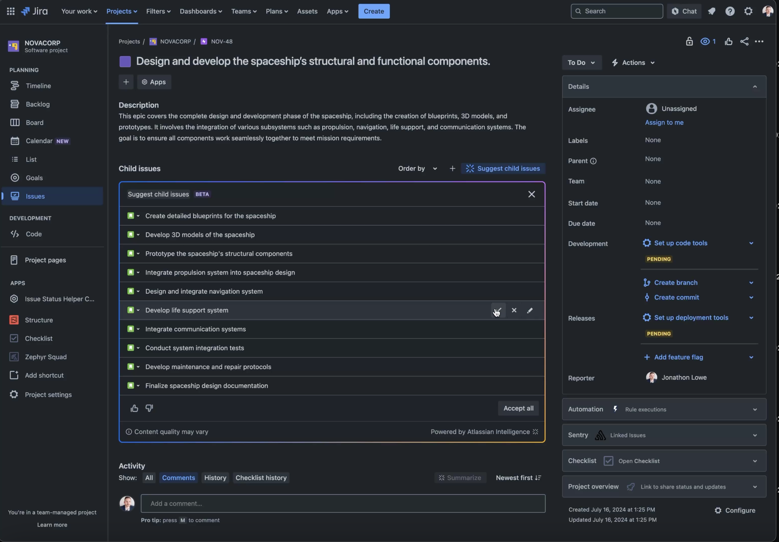Image resolution: width=779 pixels, height=542 pixels.
Task: Give thumbs up feedback on suggestions
Action: [x=134, y=408]
